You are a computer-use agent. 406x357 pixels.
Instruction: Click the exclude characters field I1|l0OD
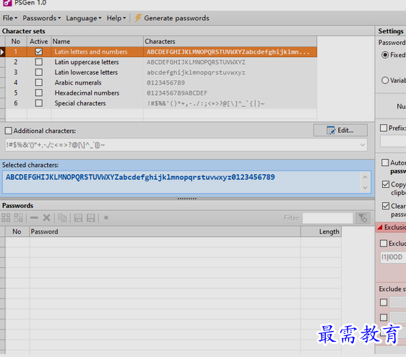click(x=393, y=257)
